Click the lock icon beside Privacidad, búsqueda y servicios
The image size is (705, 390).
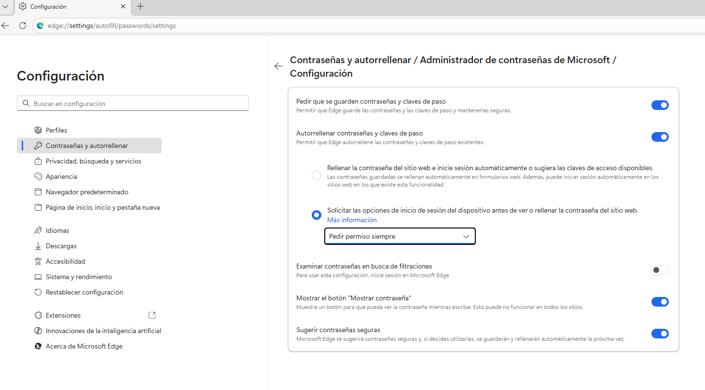38,161
